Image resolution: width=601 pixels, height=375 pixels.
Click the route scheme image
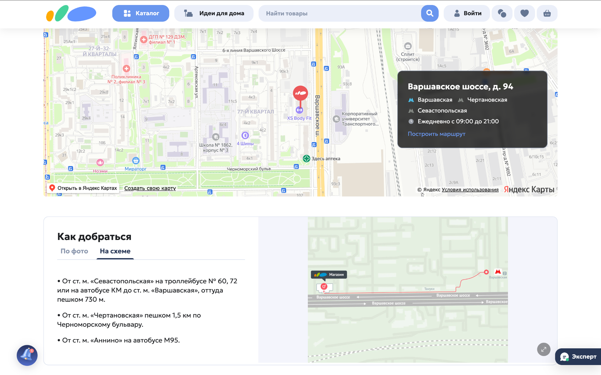coord(408,289)
